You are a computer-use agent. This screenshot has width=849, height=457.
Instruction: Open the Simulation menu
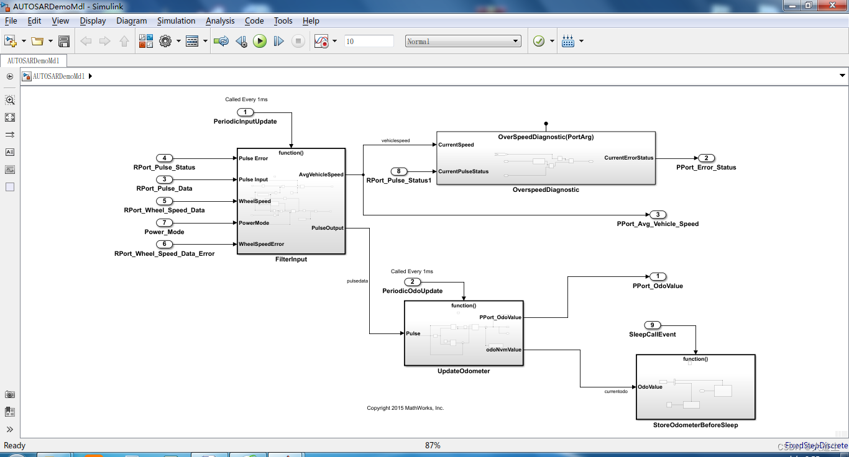pos(176,20)
